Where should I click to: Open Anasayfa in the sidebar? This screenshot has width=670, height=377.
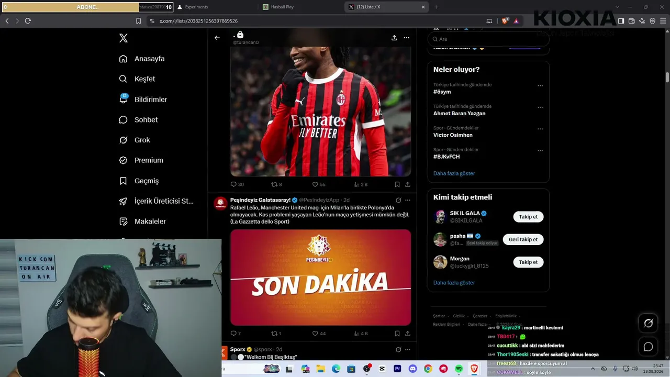point(142,59)
